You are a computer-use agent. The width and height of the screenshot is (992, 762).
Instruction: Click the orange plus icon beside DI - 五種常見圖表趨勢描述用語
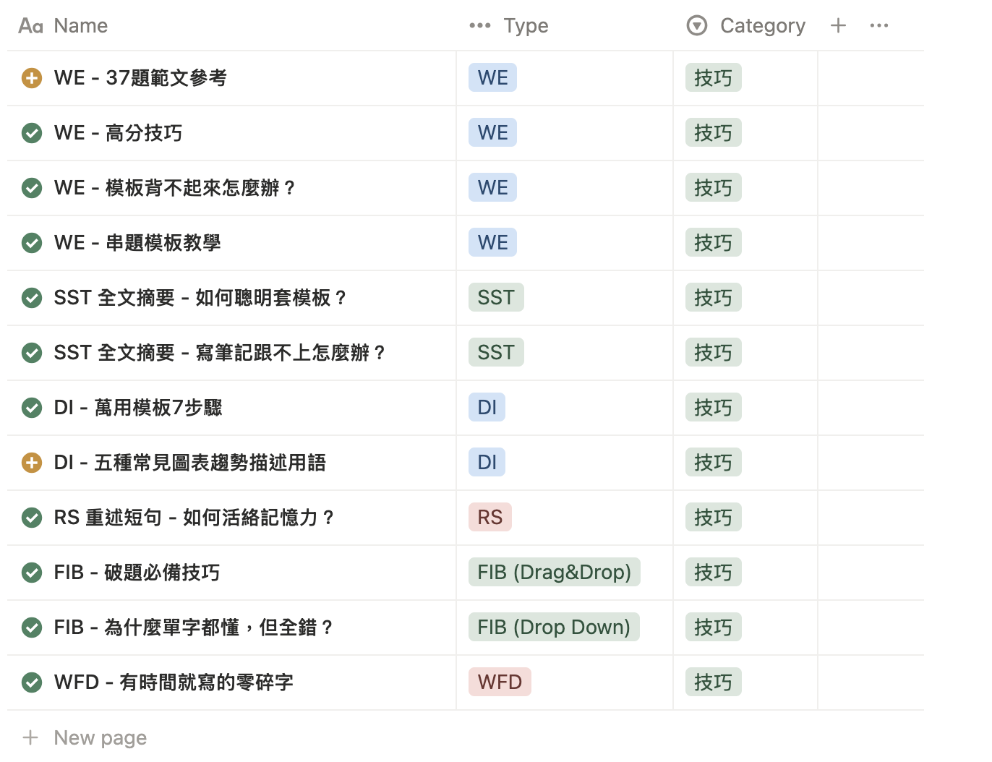point(32,463)
